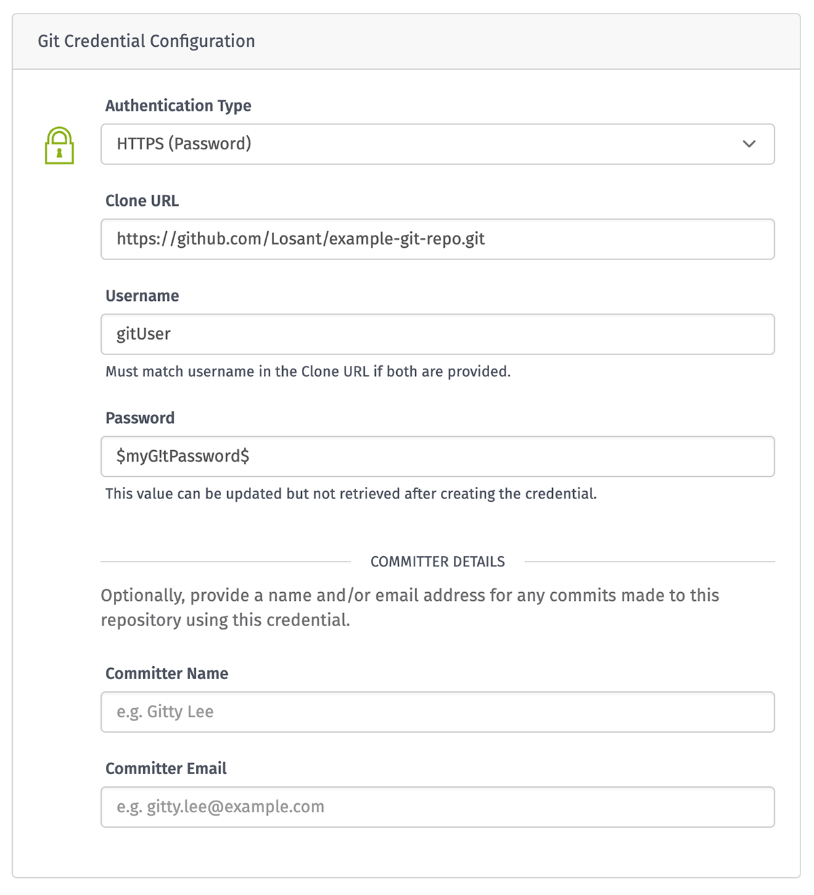
Task: Click the Committer Name field
Action: (438, 712)
